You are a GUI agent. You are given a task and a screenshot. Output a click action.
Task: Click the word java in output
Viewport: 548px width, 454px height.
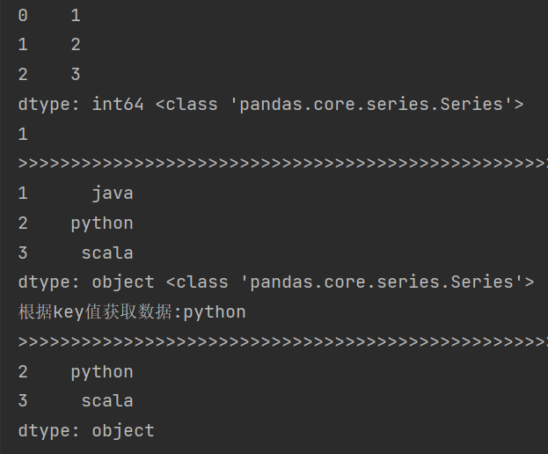[113, 194]
